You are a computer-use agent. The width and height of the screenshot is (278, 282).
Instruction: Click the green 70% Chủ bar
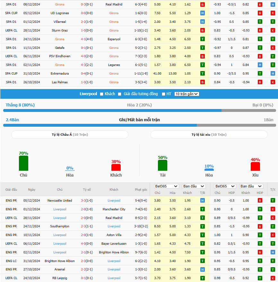pyautogui.click(x=23, y=163)
